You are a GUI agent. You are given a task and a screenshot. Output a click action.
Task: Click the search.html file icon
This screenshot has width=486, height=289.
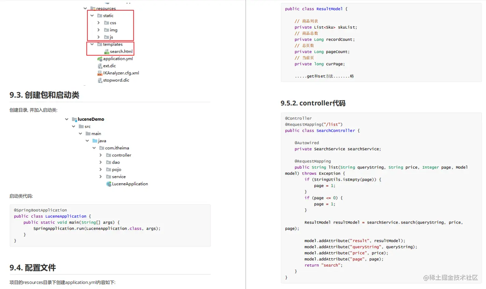(106, 52)
